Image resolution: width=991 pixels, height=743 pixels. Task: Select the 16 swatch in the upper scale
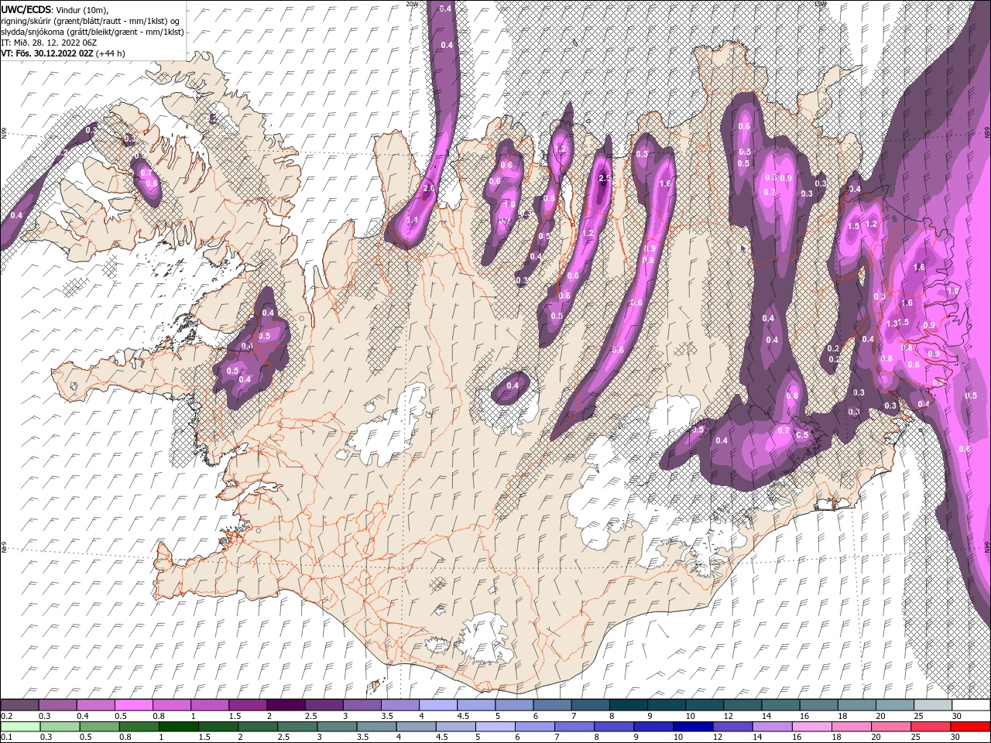[819, 705]
